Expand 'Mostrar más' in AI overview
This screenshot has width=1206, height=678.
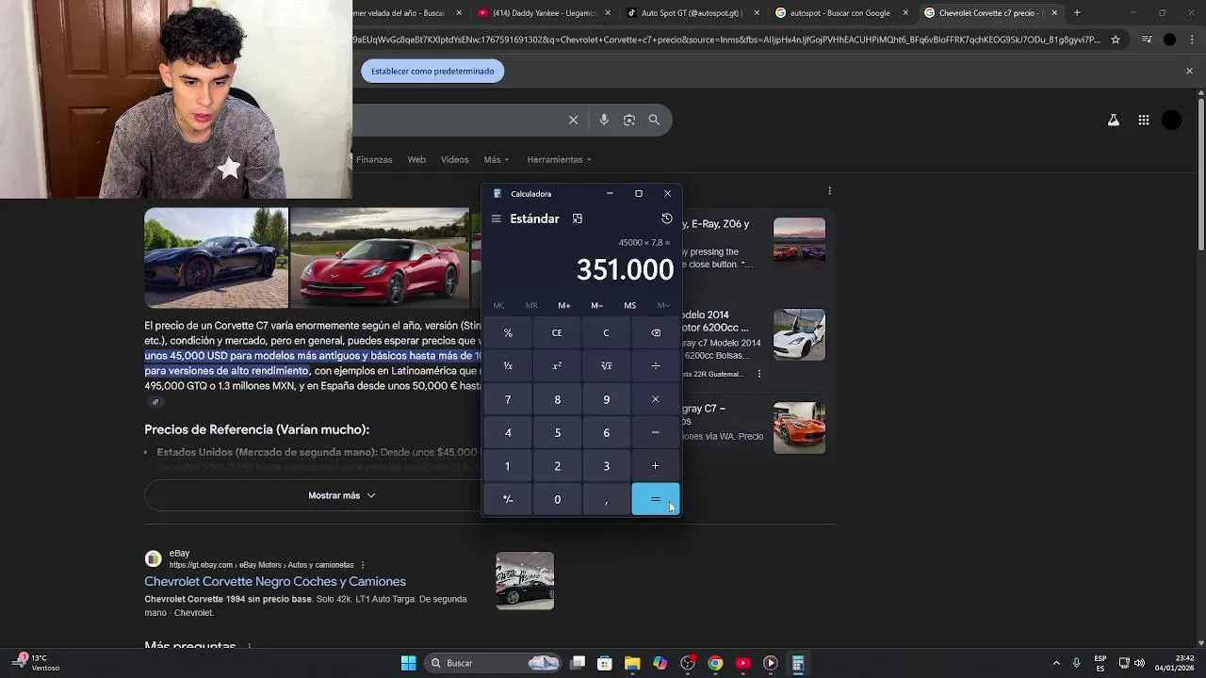(x=341, y=495)
